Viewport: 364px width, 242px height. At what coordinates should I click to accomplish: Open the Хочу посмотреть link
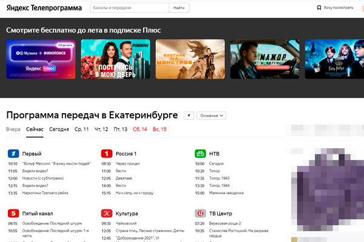tap(339, 8)
